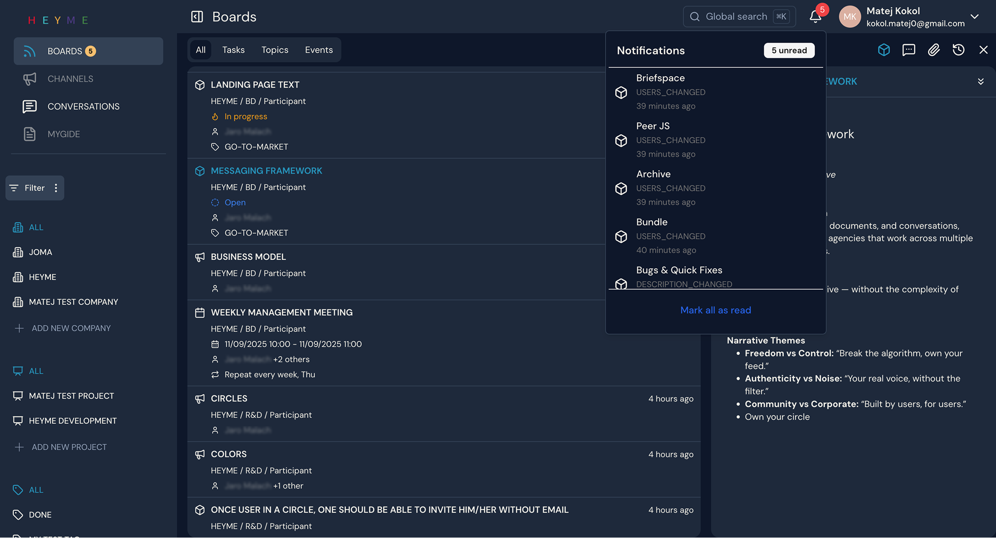Click the blue cube icon in the panel toolbar

click(884, 50)
